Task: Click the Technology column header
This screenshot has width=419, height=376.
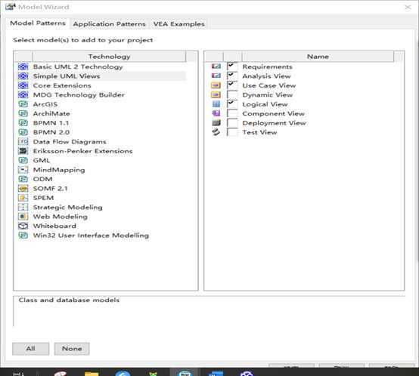Action: (x=110, y=57)
